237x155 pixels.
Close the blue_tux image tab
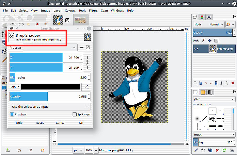tap(67, 20)
